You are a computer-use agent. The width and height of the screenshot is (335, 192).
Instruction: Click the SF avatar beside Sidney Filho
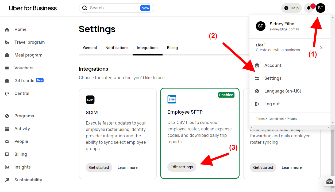pyautogui.click(x=261, y=26)
